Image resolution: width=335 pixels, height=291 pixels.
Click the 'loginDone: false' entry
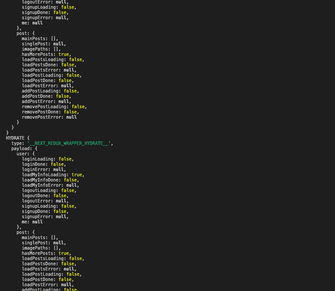click(44, 164)
